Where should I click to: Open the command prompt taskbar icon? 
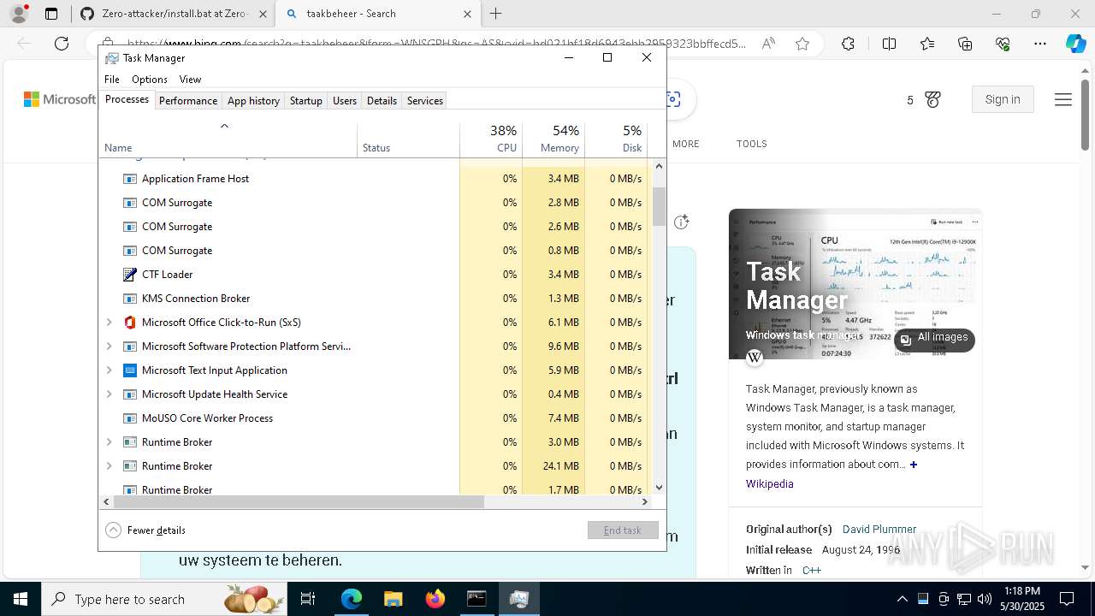pyautogui.click(x=476, y=599)
